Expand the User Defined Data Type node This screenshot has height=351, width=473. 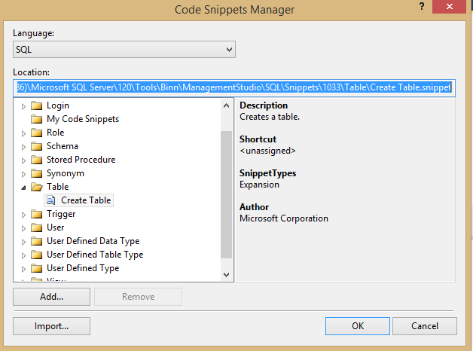click(x=23, y=242)
